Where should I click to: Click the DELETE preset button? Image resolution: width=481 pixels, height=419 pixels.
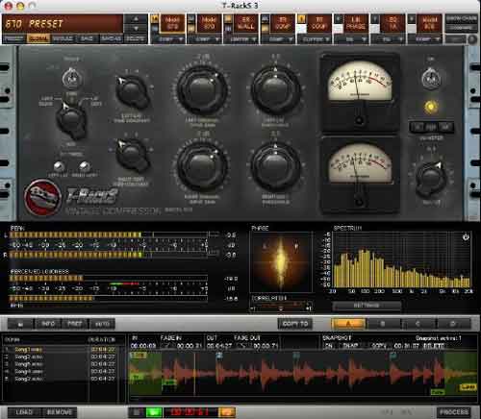135,38
